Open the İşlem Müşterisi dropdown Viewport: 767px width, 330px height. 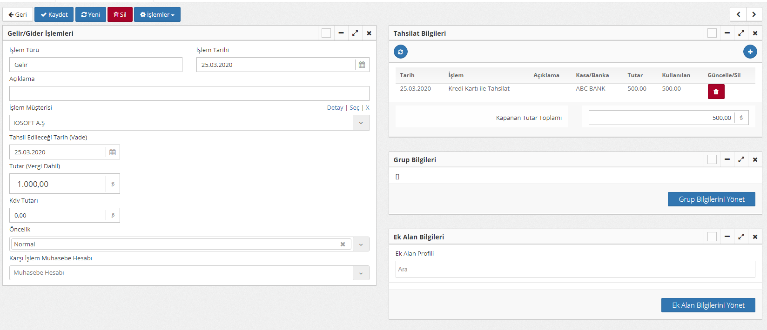pos(361,123)
